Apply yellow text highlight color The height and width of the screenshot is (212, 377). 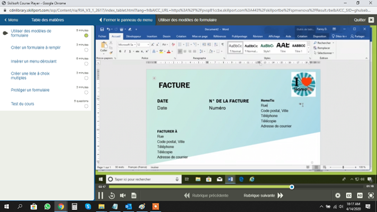point(161,51)
